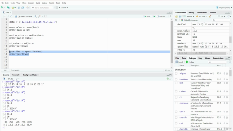Click the Print icon in main toolbar
This screenshot has height=131, width=233.
click(28, 7)
